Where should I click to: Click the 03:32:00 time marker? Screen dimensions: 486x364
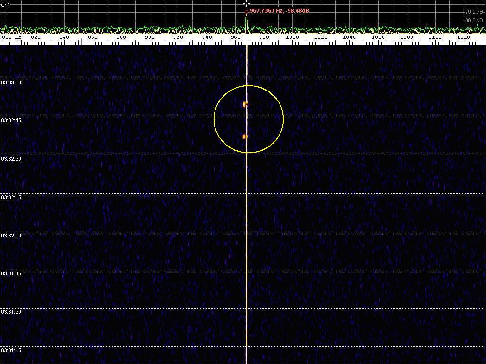coord(11,236)
